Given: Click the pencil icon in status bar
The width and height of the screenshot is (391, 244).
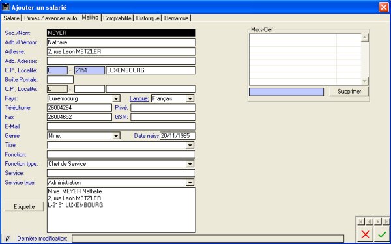Looking at the screenshot, I should point(7,239).
